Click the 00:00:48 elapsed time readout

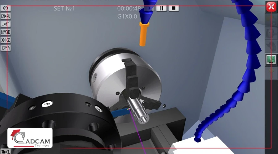pos(129,8)
